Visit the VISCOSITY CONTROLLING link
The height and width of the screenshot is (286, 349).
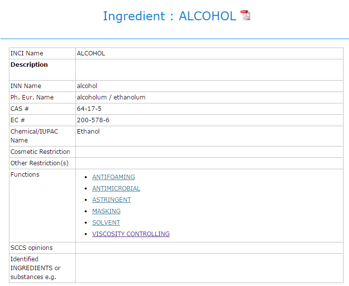pyautogui.click(x=131, y=234)
